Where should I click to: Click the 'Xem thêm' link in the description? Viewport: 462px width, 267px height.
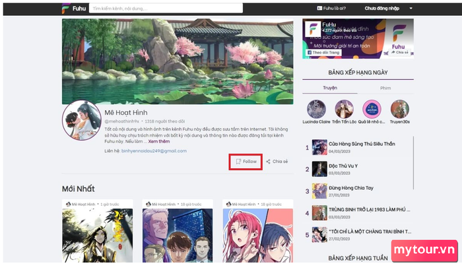click(x=159, y=141)
